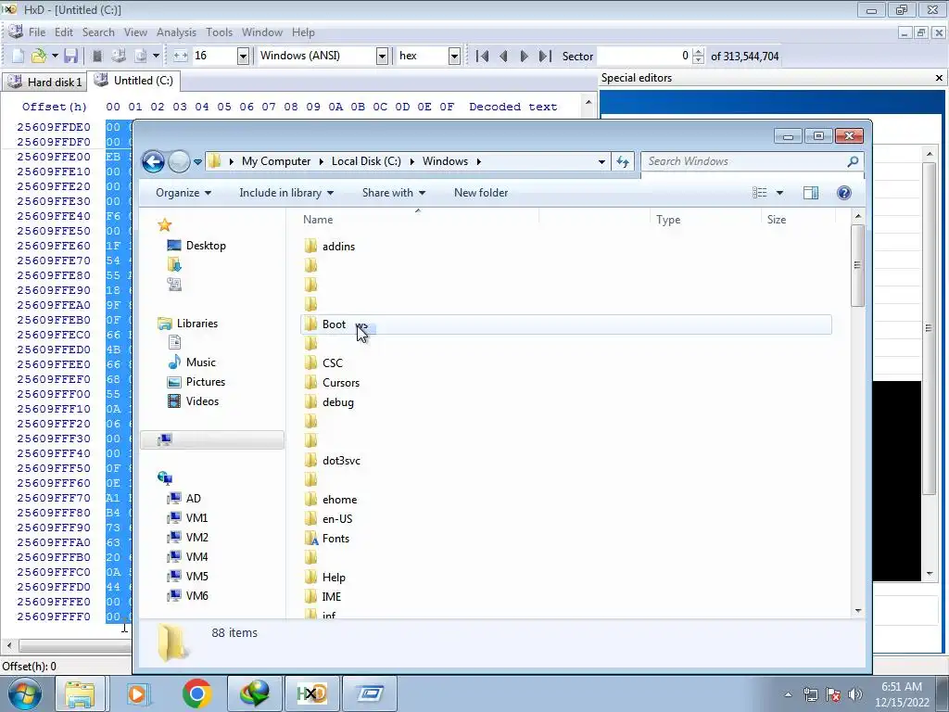Expand the Open disk image dropdown arrow

pyautogui.click(x=156, y=56)
